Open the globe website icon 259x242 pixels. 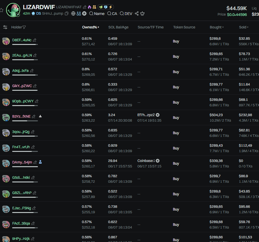[x=73, y=13]
